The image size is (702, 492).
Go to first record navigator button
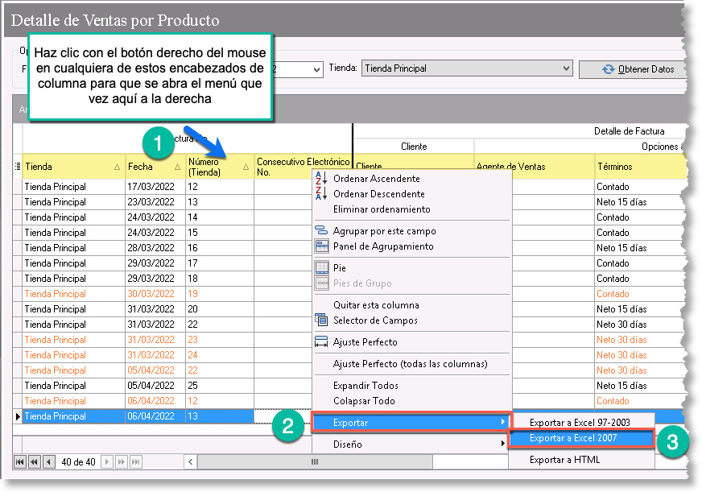20,461
